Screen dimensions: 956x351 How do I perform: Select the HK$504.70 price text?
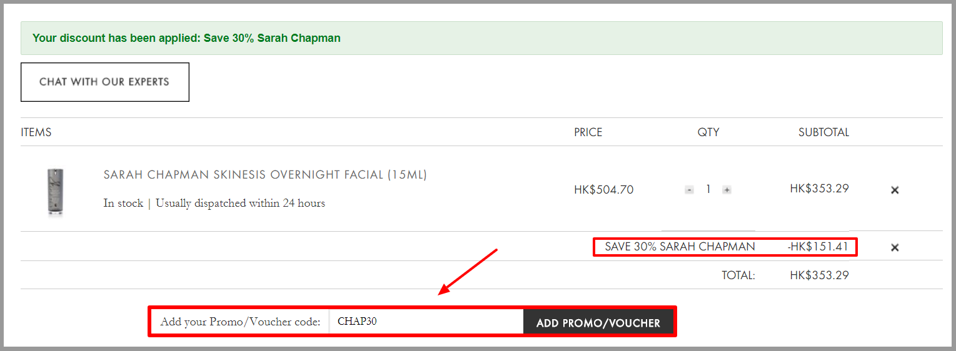[x=603, y=189]
